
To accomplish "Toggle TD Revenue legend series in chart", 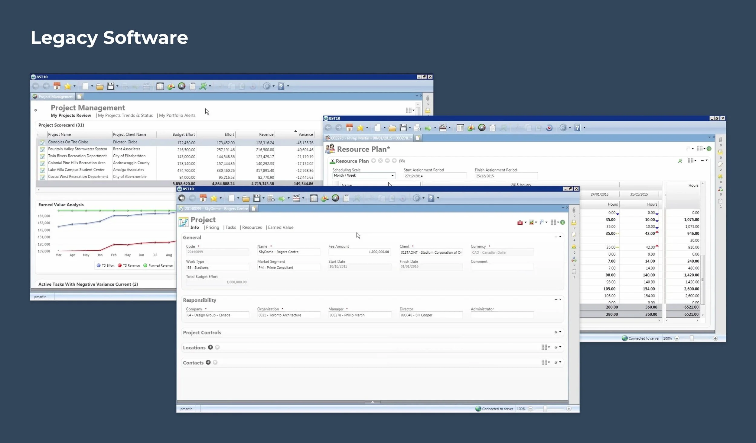I will [x=129, y=265].
